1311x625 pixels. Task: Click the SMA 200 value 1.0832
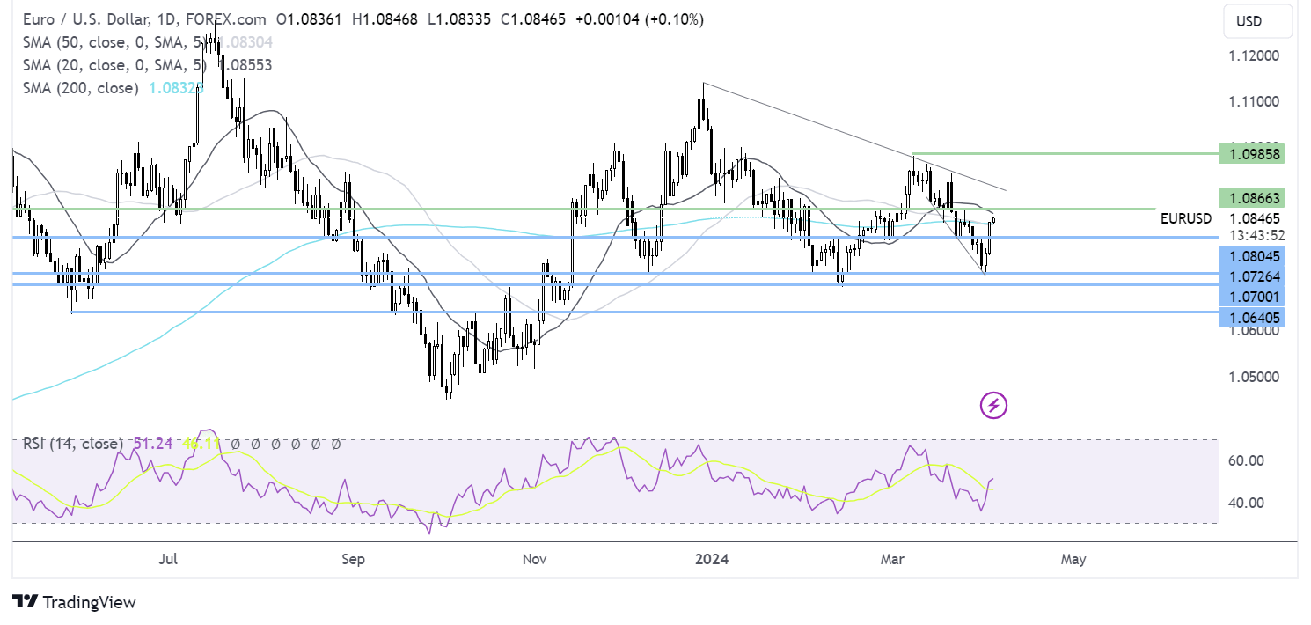(176, 87)
